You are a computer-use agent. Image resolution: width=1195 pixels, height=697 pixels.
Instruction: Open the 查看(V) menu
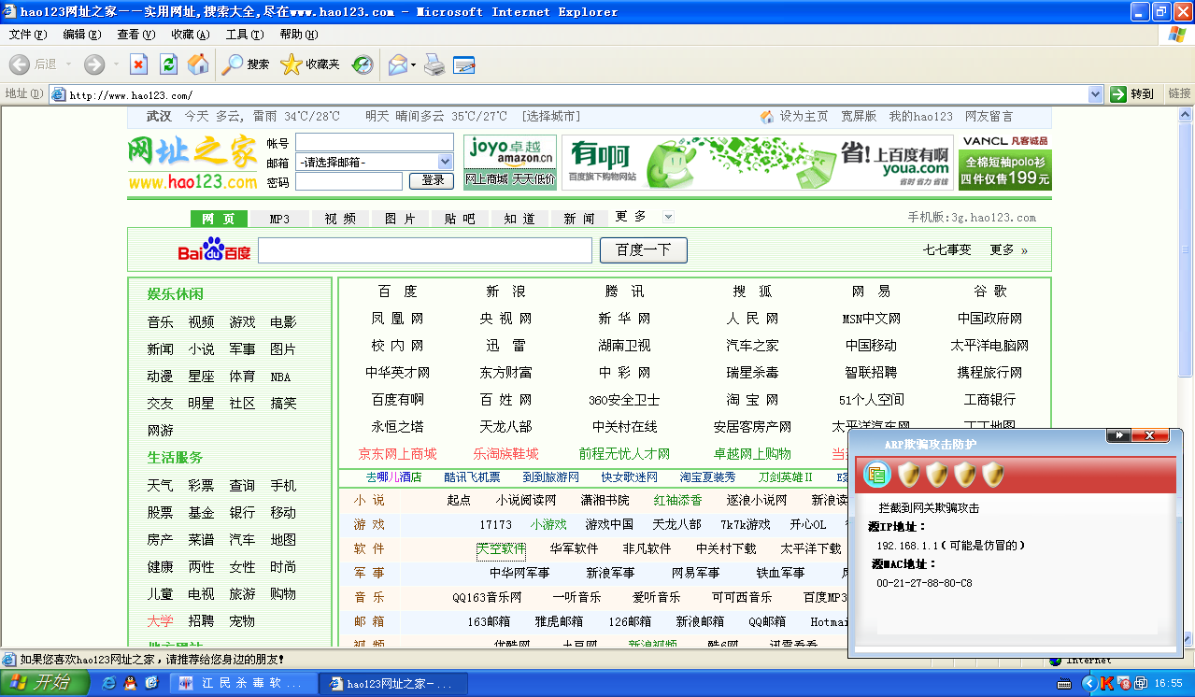[136, 35]
